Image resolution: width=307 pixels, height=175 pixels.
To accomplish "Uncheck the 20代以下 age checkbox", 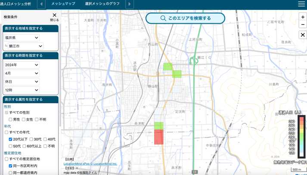I will tap(10, 139).
